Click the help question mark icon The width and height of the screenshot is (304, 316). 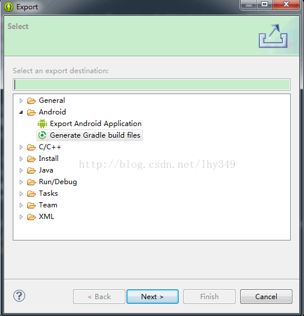point(19,296)
